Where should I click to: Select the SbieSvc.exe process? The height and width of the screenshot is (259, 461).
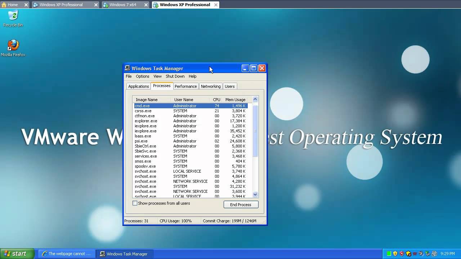[191, 151]
